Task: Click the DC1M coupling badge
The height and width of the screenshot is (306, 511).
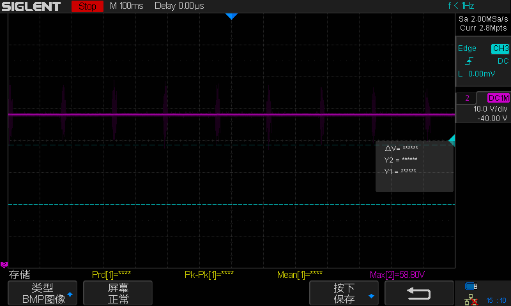Action: point(498,98)
